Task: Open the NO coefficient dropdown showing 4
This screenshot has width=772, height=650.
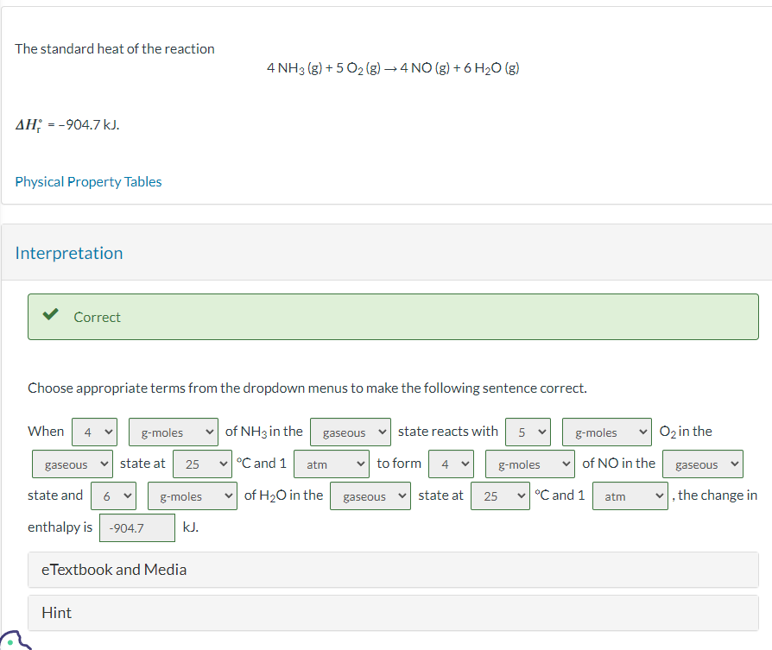Action: coord(451,464)
